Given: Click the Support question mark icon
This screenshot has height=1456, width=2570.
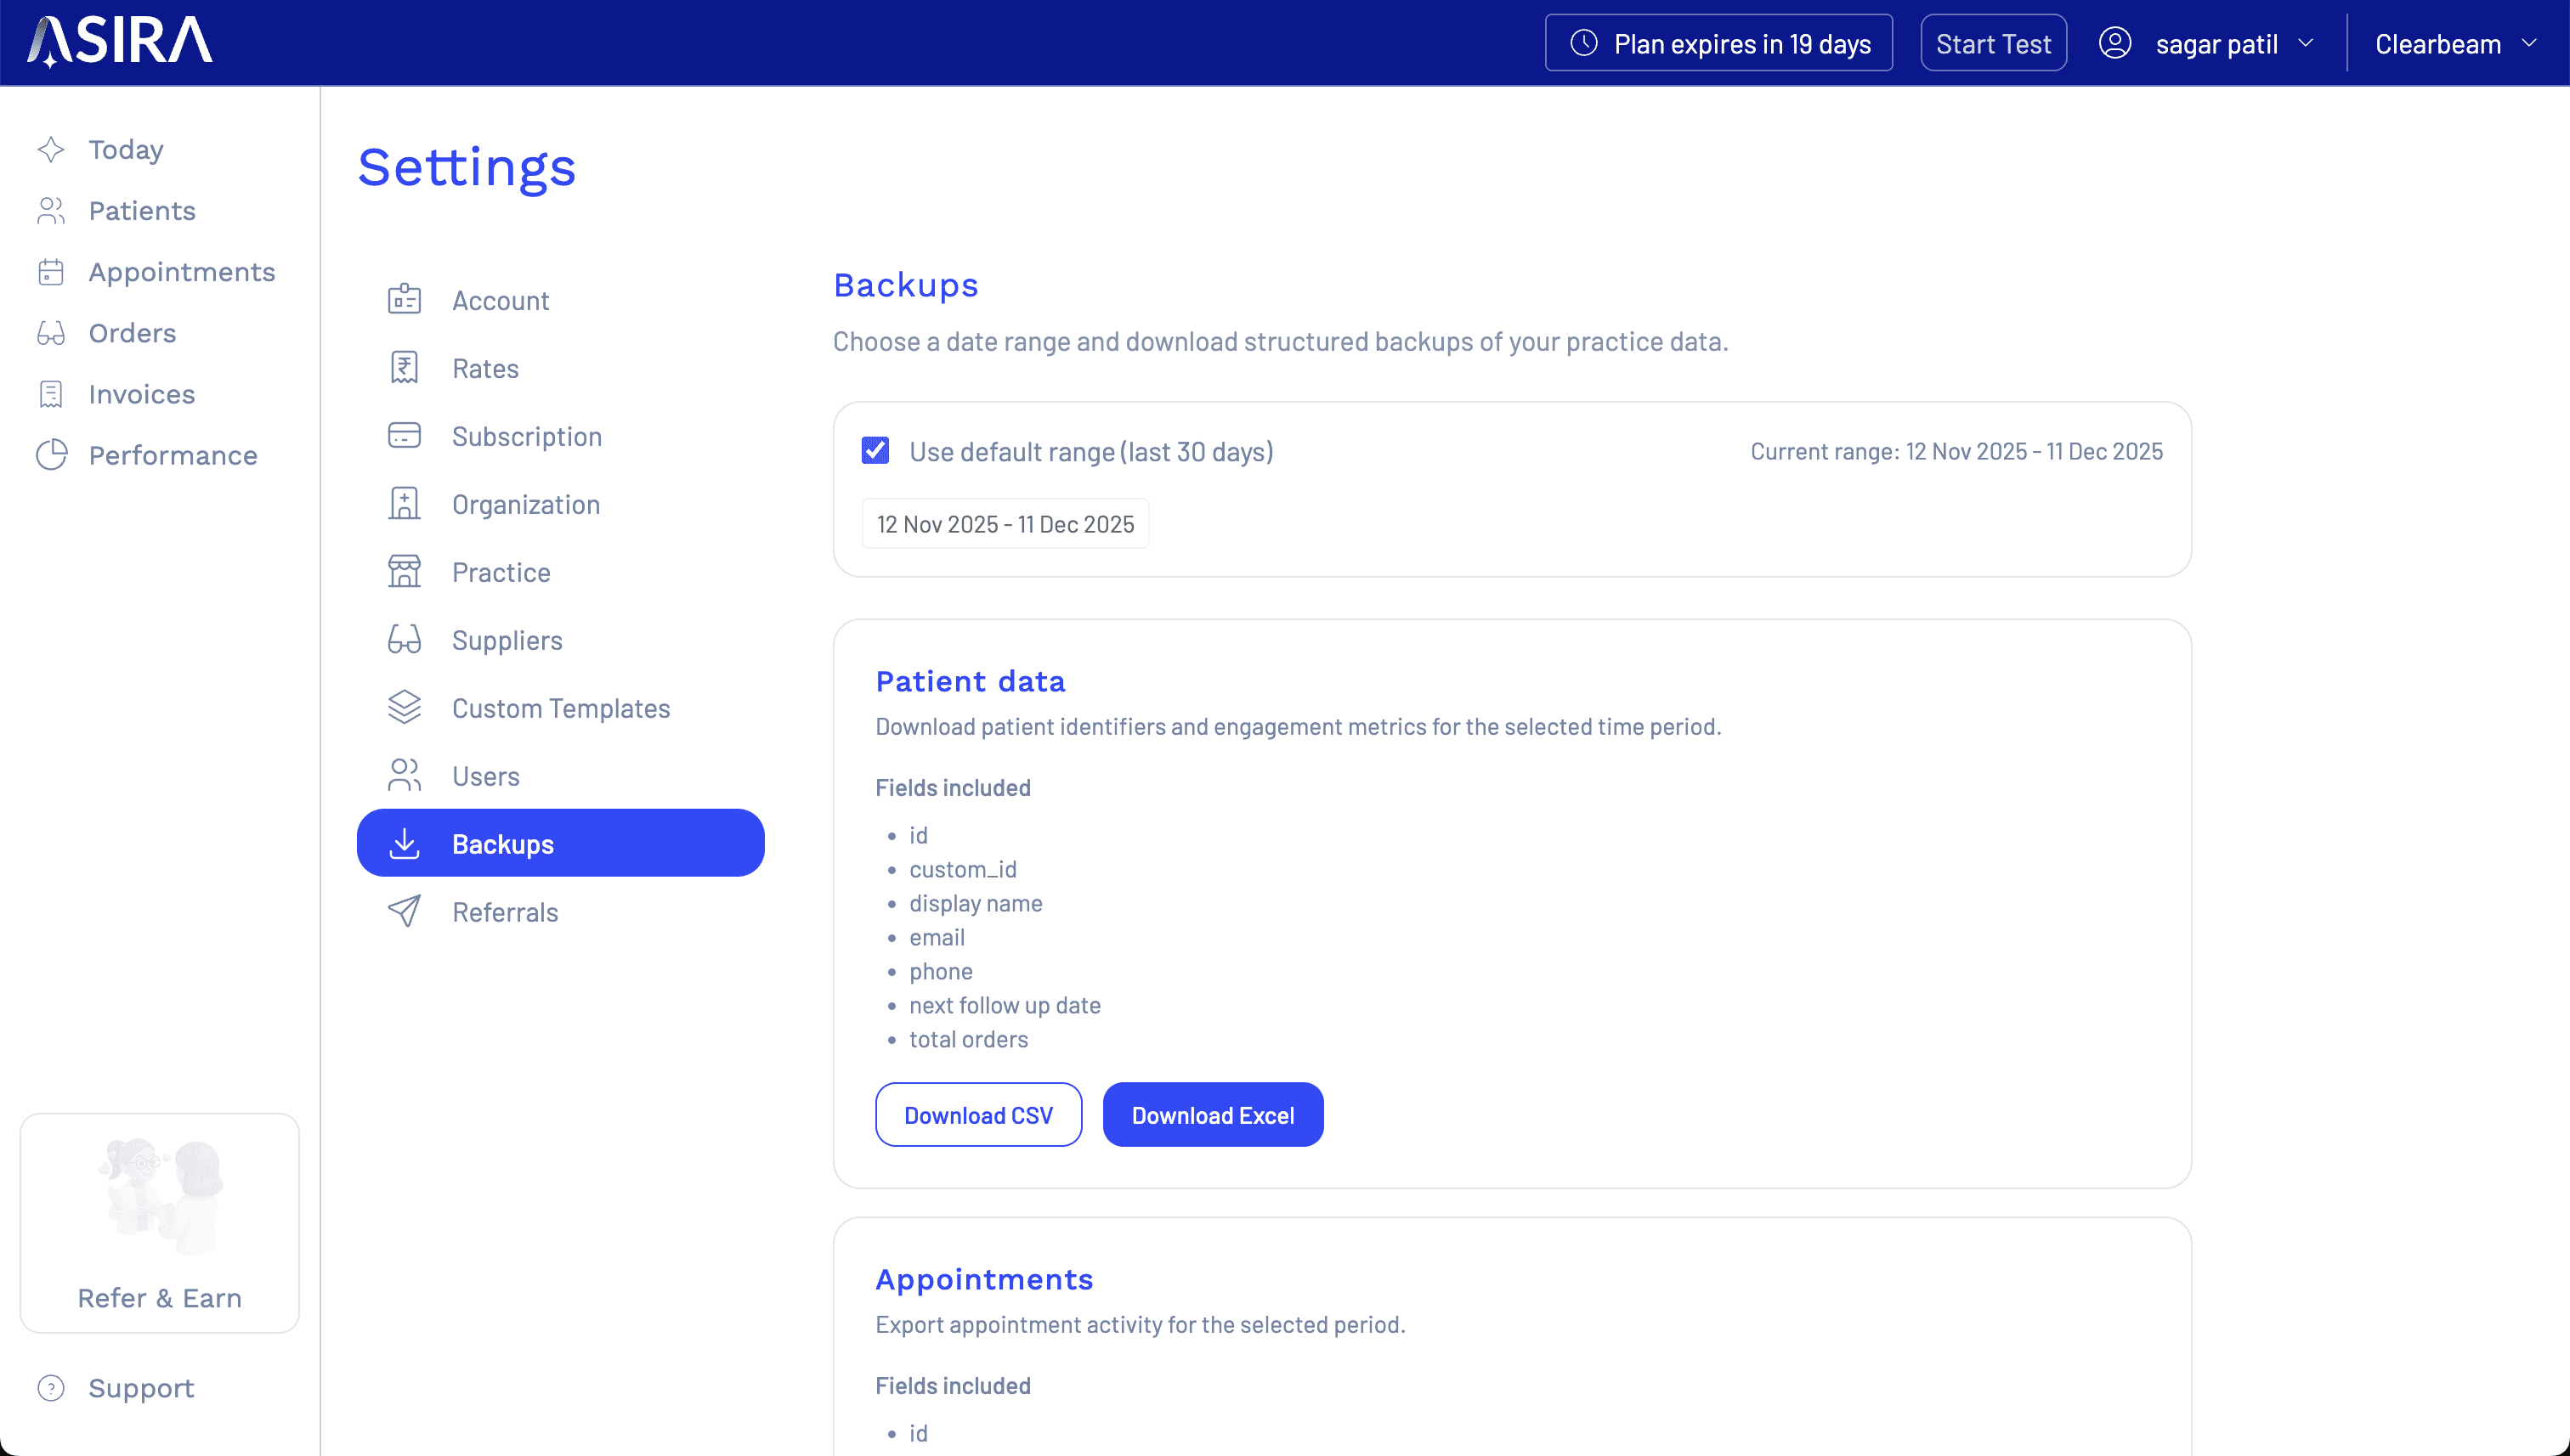Looking at the screenshot, I should 51,1388.
